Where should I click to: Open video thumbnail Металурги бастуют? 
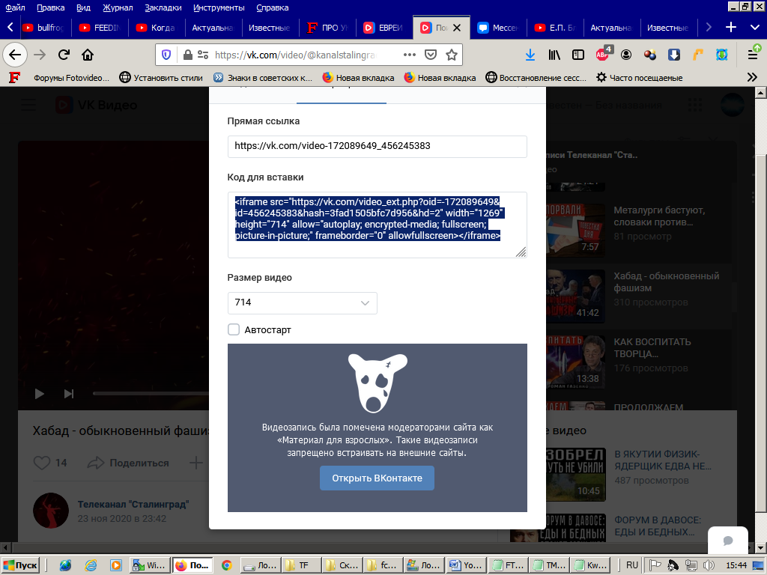coord(575,231)
